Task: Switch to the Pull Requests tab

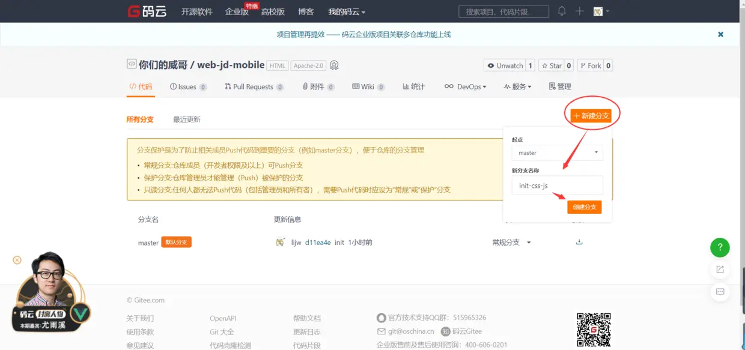Action: (254, 86)
